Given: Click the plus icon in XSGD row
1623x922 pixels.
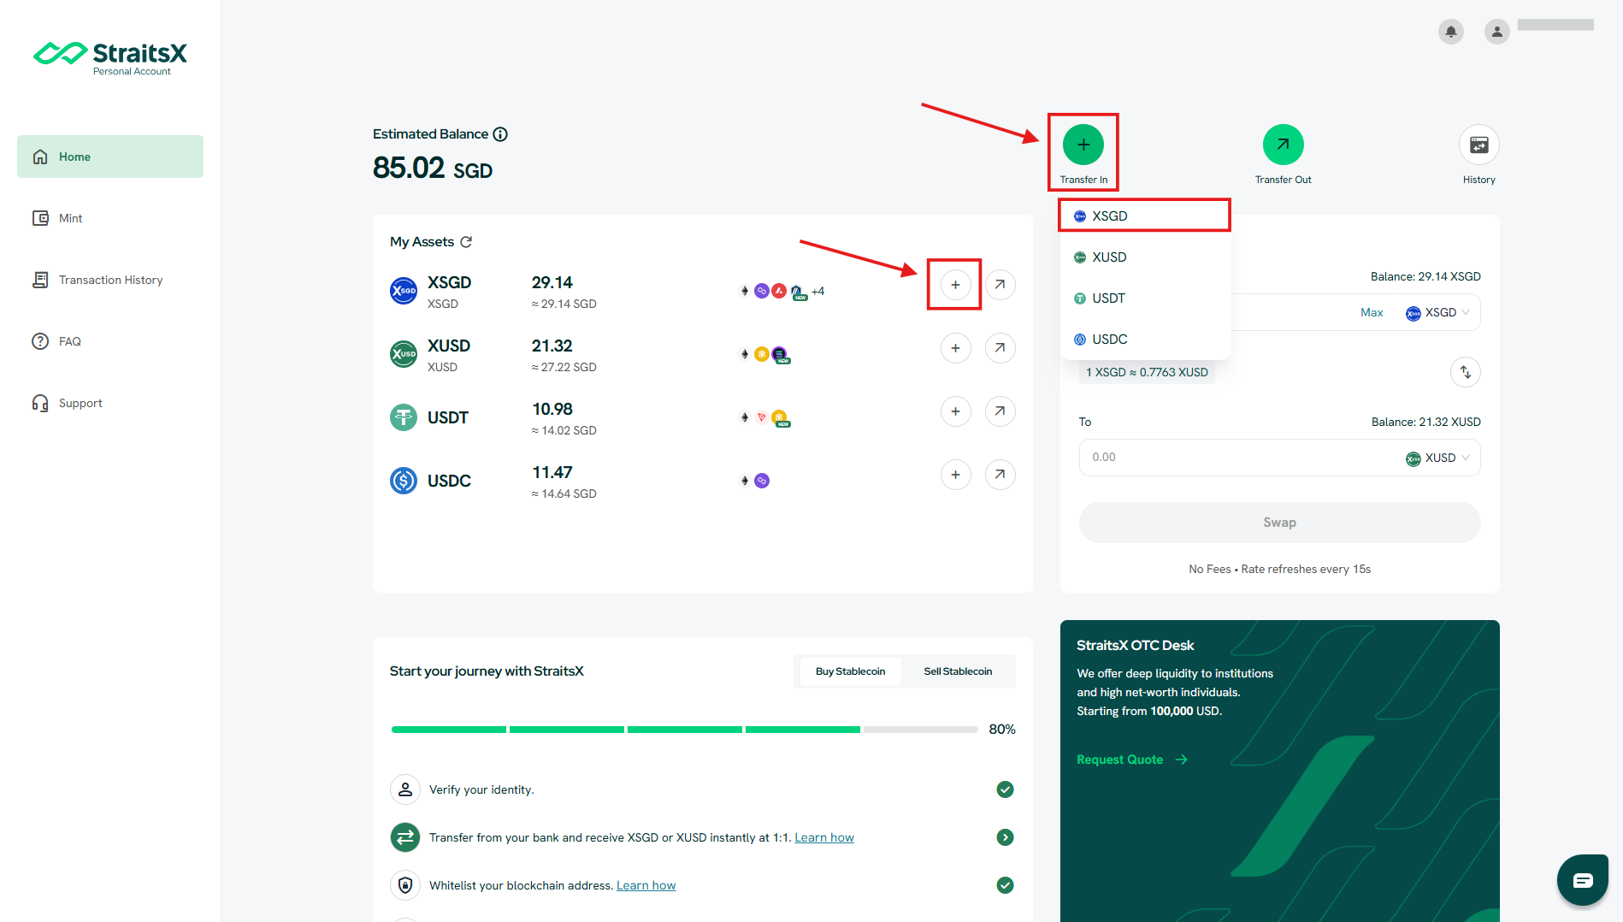Looking at the screenshot, I should click(x=955, y=285).
